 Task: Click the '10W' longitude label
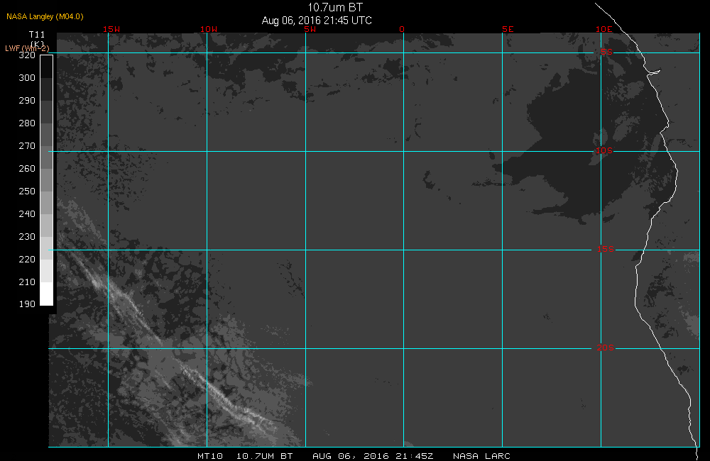[209, 29]
